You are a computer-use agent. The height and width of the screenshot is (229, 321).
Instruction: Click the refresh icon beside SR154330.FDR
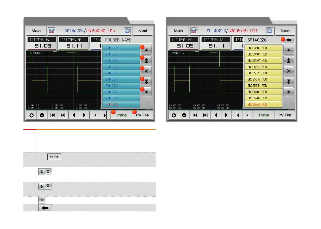[127, 31]
